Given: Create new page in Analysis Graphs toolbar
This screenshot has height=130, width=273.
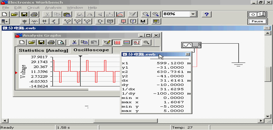Looking at the screenshot, I should coord(22,42).
